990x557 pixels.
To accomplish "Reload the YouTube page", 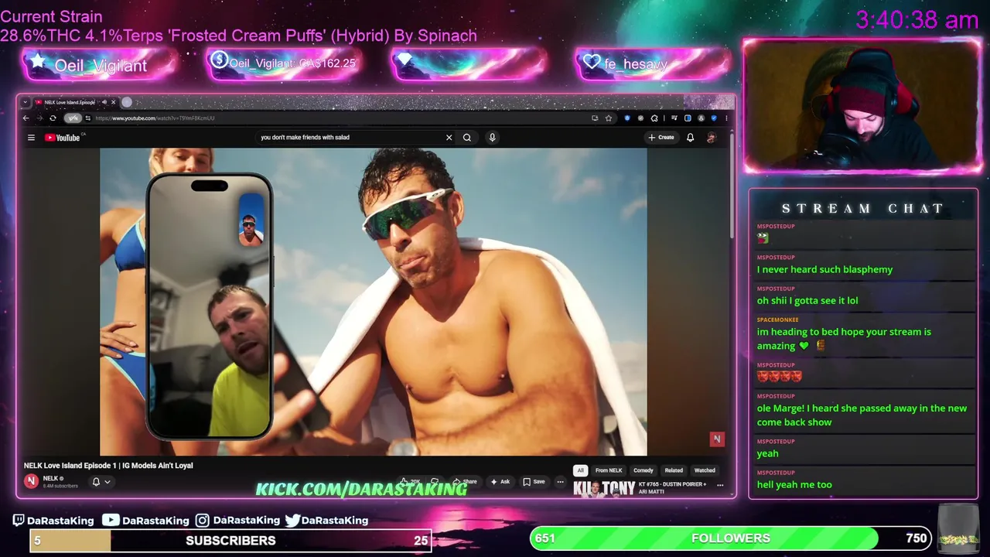I will coord(53,118).
